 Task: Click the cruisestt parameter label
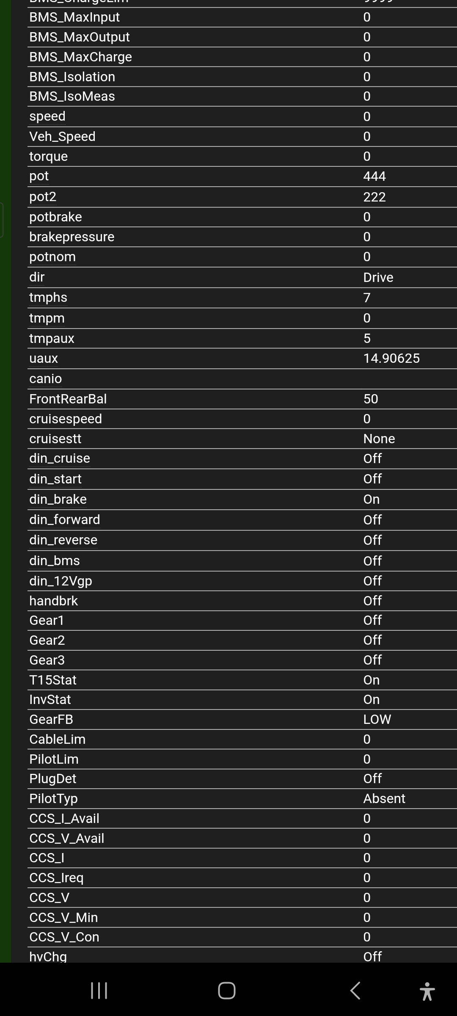coord(55,439)
